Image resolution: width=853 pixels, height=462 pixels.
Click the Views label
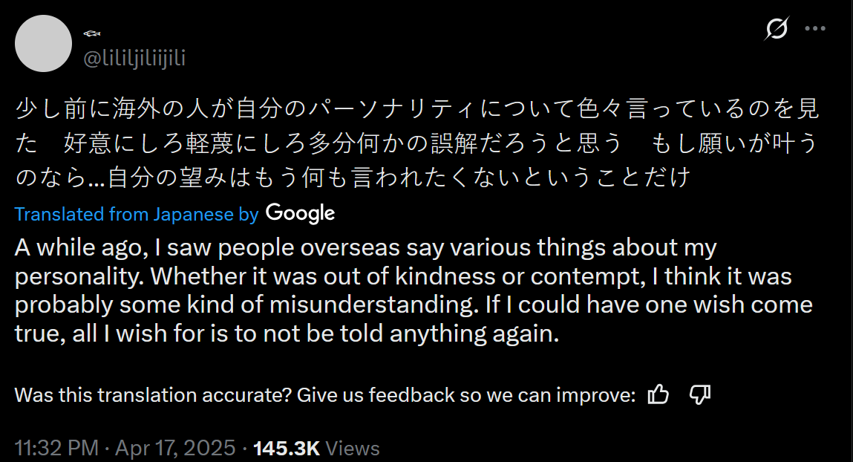click(x=352, y=448)
